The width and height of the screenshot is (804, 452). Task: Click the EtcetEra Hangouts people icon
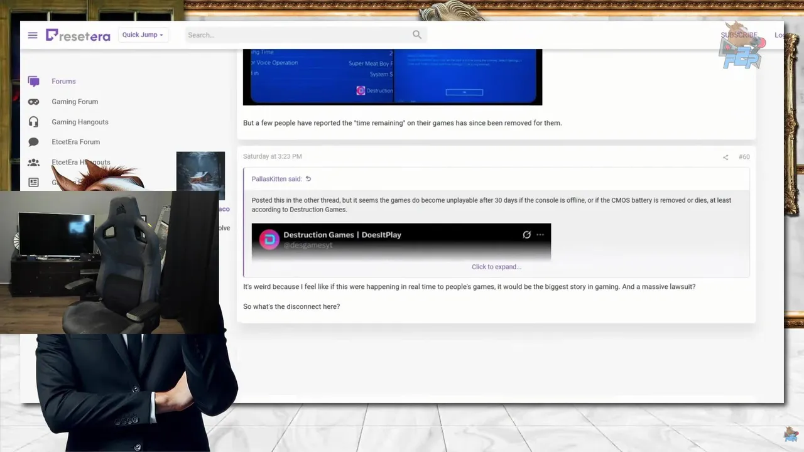(x=34, y=162)
